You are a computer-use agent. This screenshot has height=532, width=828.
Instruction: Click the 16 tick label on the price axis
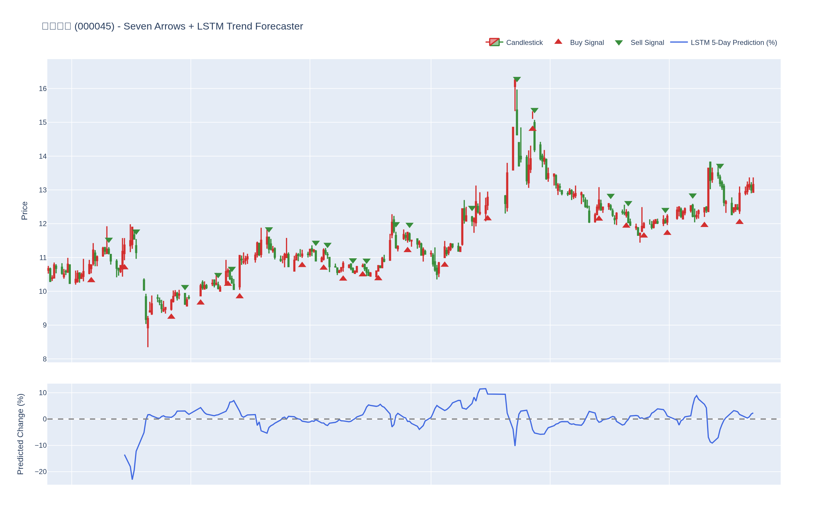pos(43,89)
